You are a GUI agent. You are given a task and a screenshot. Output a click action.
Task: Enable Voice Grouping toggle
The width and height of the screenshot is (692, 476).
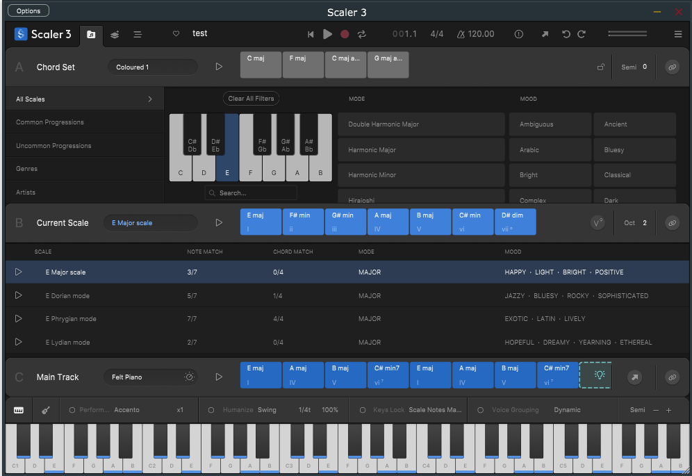pos(480,410)
